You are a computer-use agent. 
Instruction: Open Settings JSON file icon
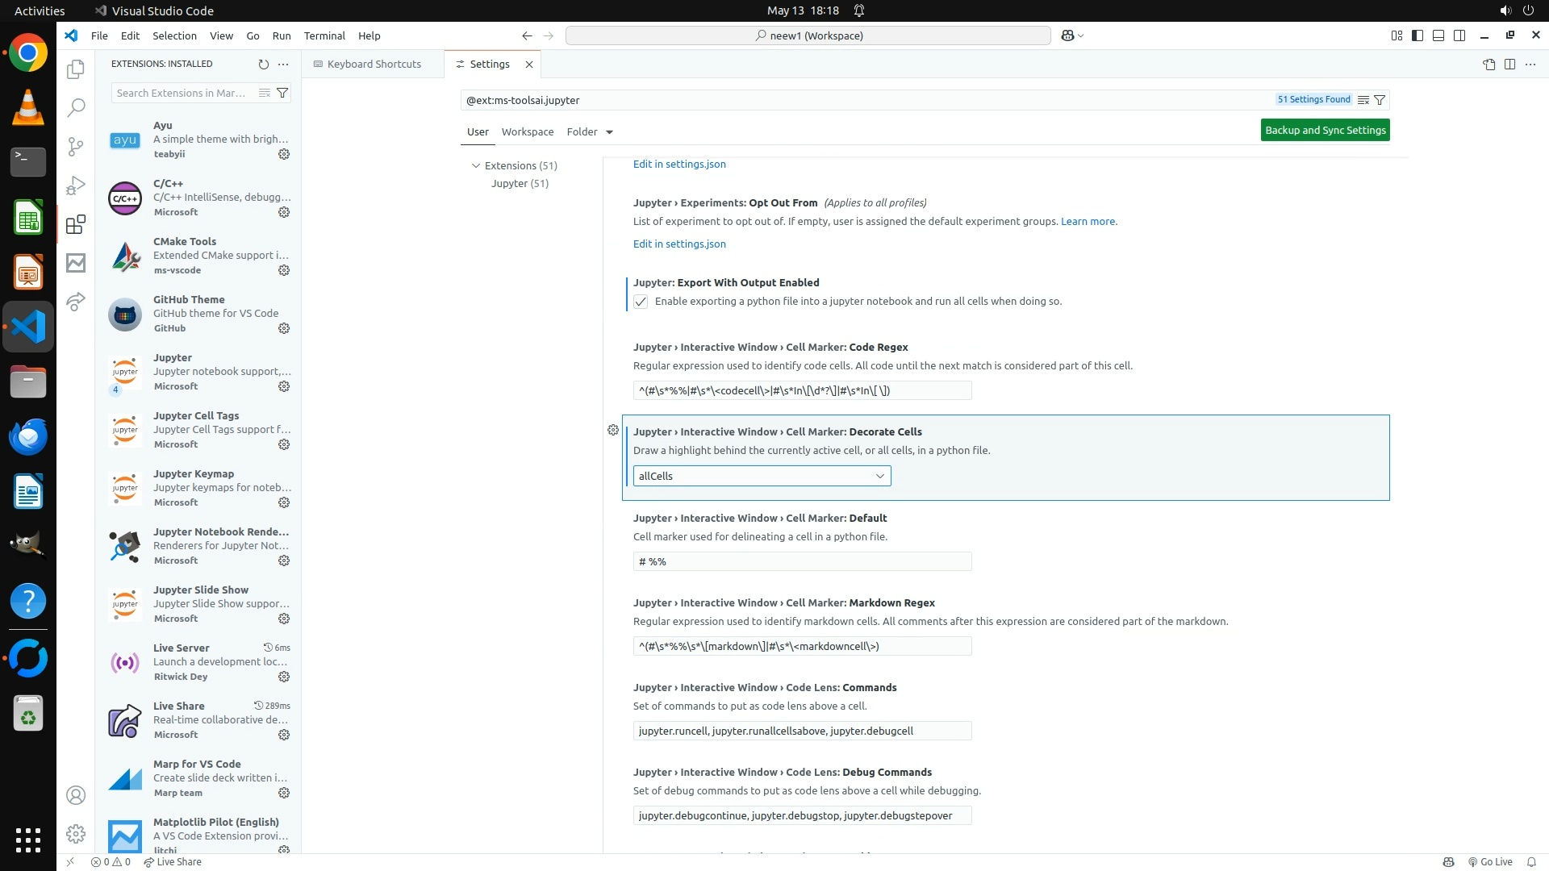pyautogui.click(x=1488, y=64)
